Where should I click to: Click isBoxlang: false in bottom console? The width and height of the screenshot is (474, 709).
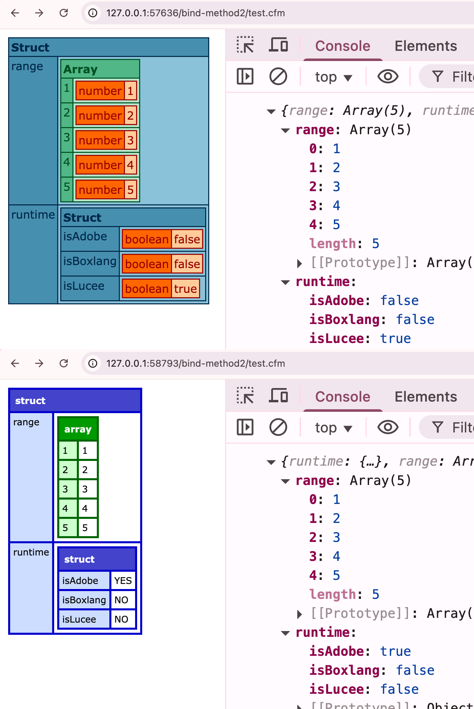coord(372,670)
